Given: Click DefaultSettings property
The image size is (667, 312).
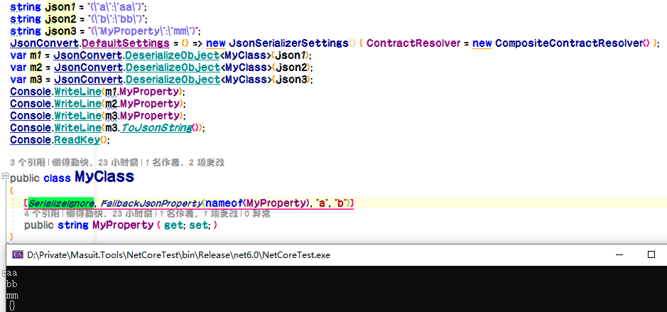Looking at the screenshot, I should [x=126, y=43].
